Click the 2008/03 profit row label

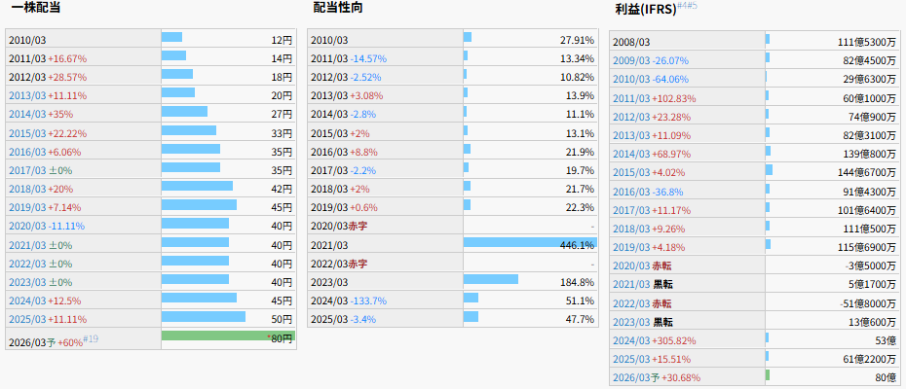[630, 42]
